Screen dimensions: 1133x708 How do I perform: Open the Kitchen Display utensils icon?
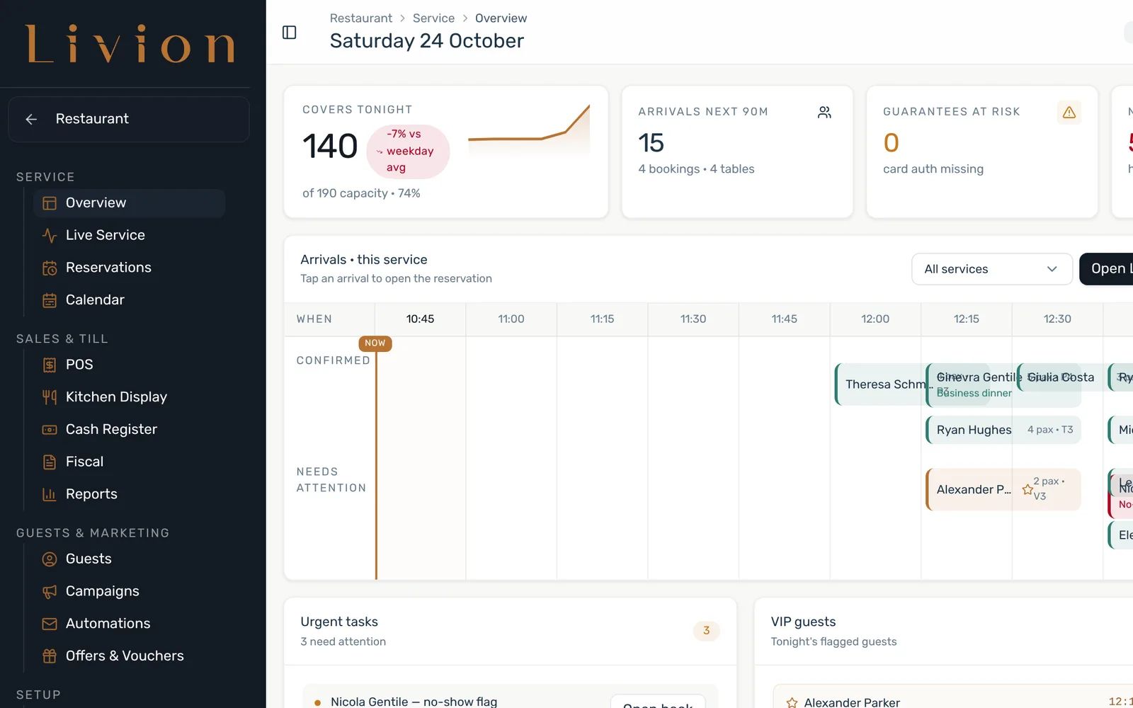pos(50,397)
